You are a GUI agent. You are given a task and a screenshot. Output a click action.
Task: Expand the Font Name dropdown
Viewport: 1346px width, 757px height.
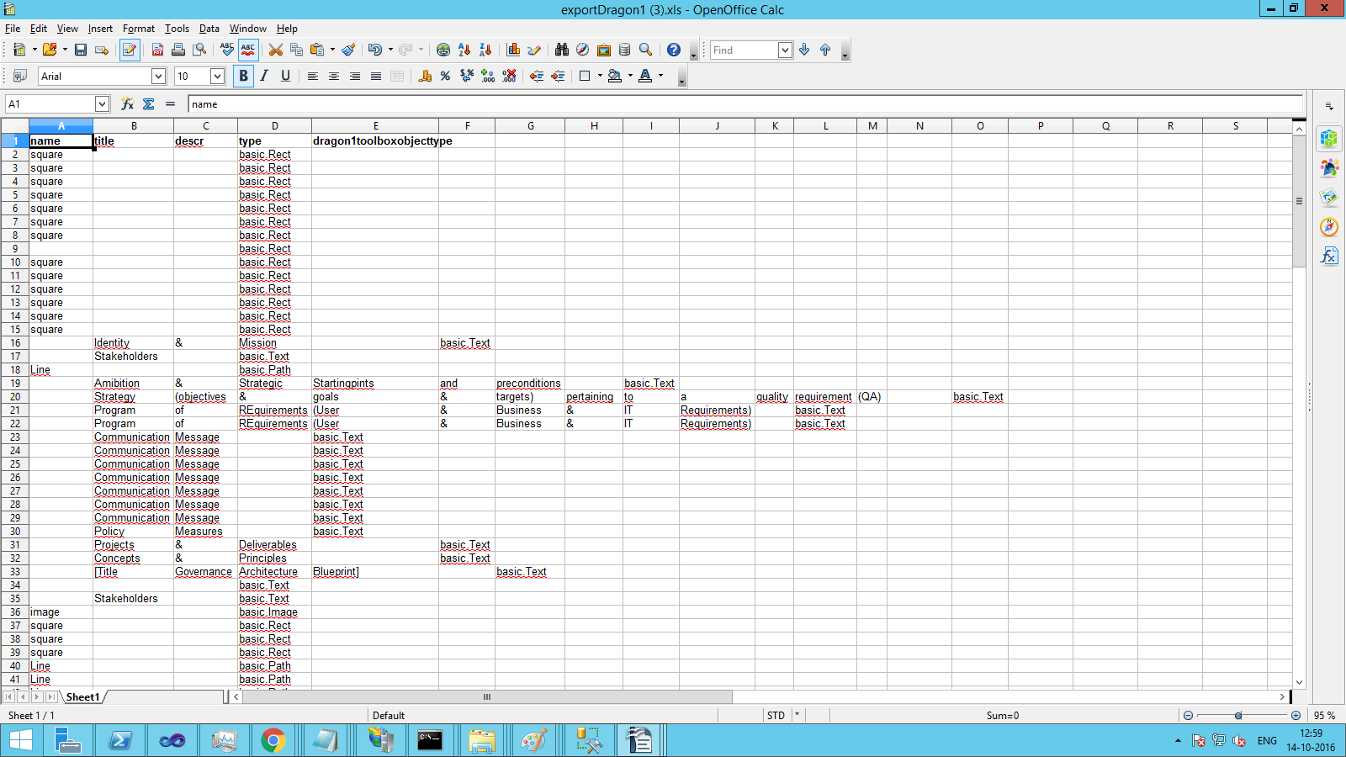click(158, 77)
